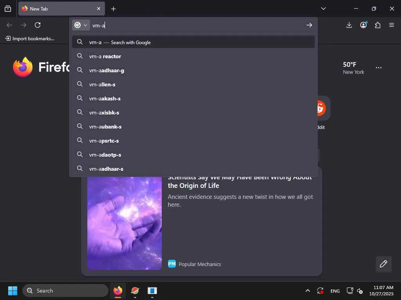This screenshot has height=300, width=401.
Task: Open the Firefox View recent browsing icon
Action: [x=8, y=9]
